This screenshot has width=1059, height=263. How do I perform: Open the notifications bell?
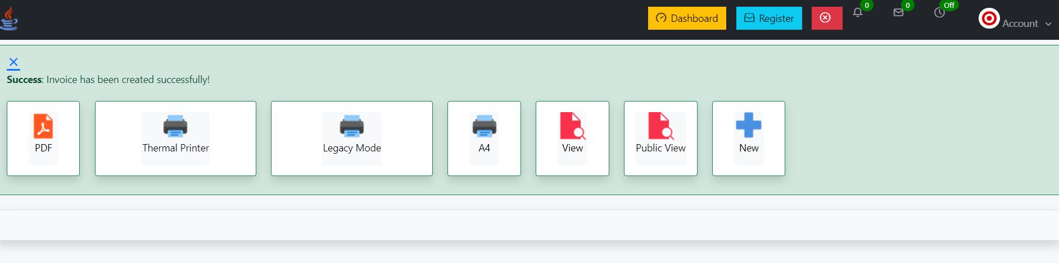(857, 13)
